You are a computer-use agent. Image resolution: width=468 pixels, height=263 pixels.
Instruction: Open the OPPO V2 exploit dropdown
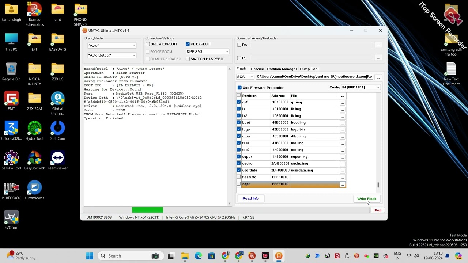207,52
